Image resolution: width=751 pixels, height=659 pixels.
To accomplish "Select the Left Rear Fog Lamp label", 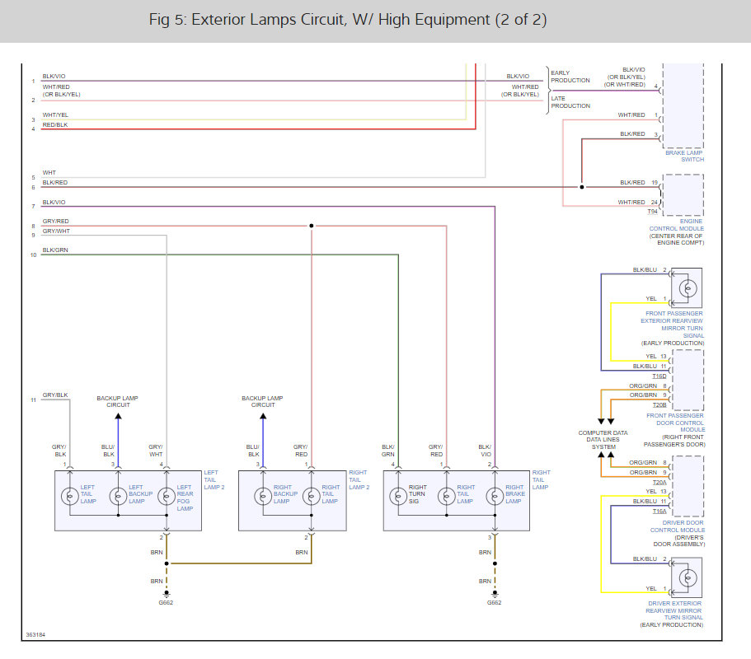I will 185,498.
